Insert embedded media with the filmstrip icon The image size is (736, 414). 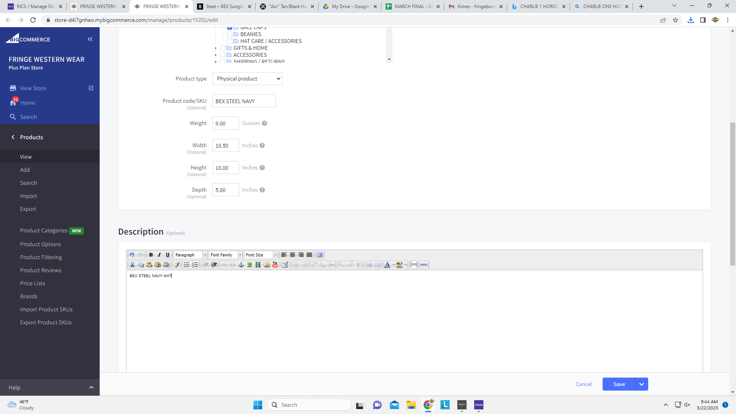[x=258, y=265]
